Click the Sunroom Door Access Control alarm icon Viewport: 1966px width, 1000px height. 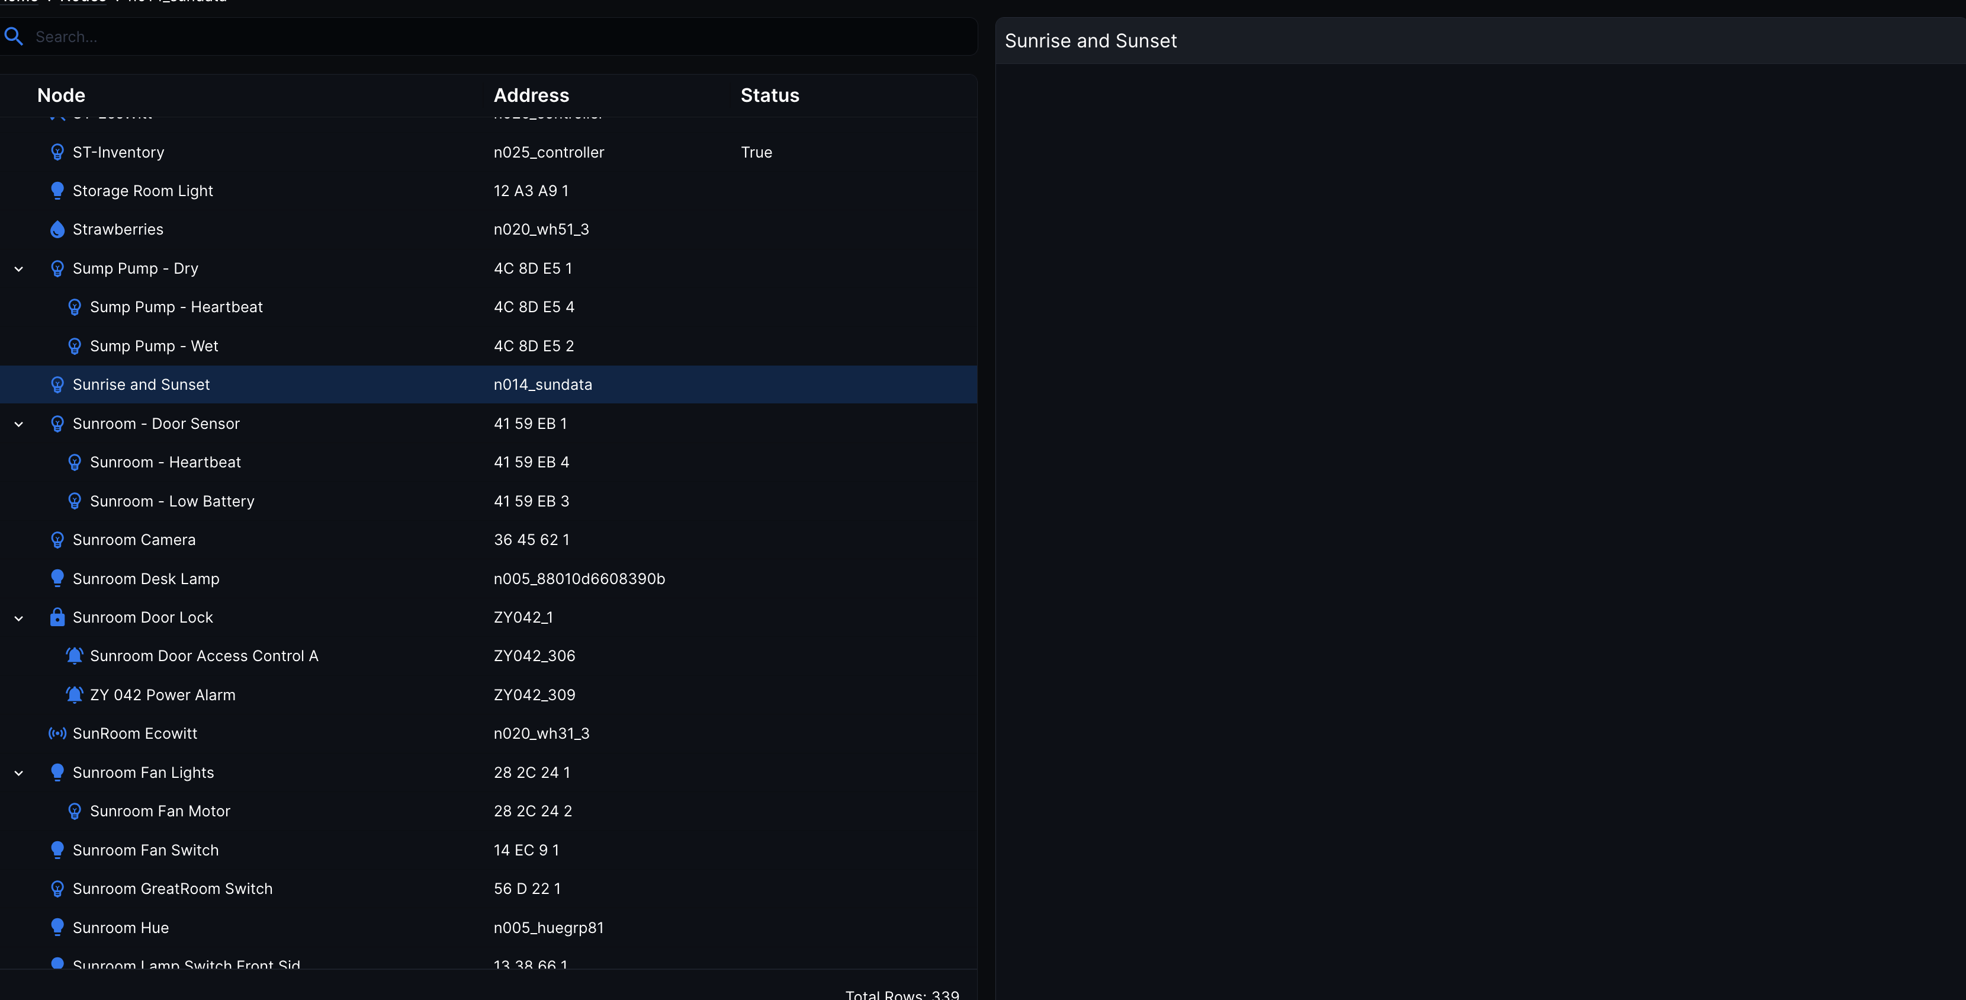[74, 656]
